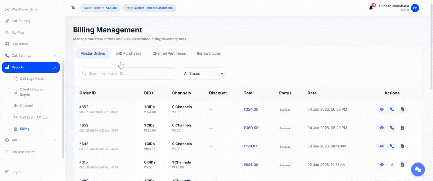433x181 pixels.
Task: Switch to Master Orders tab
Action: tap(93, 53)
